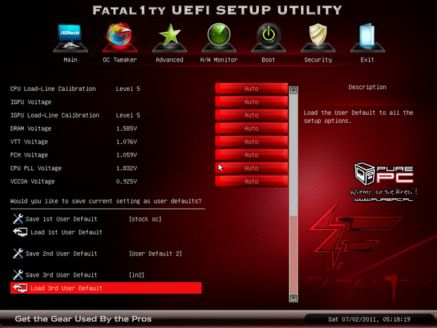Viewport: 437px width, 328px height.
Task: Click the date and time display
Action: pyautogui.click(x=369, y=319)
